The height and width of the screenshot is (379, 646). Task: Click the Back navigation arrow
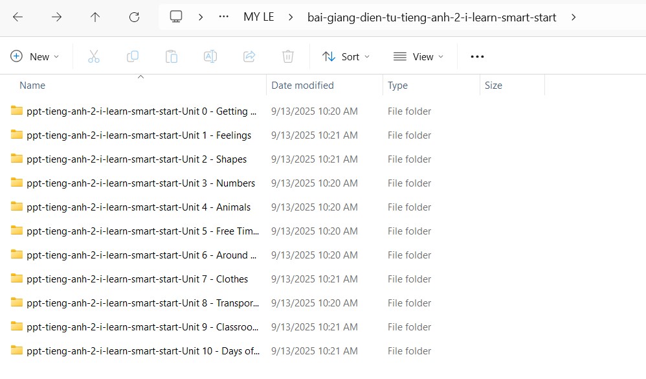[x=17, y=17]
